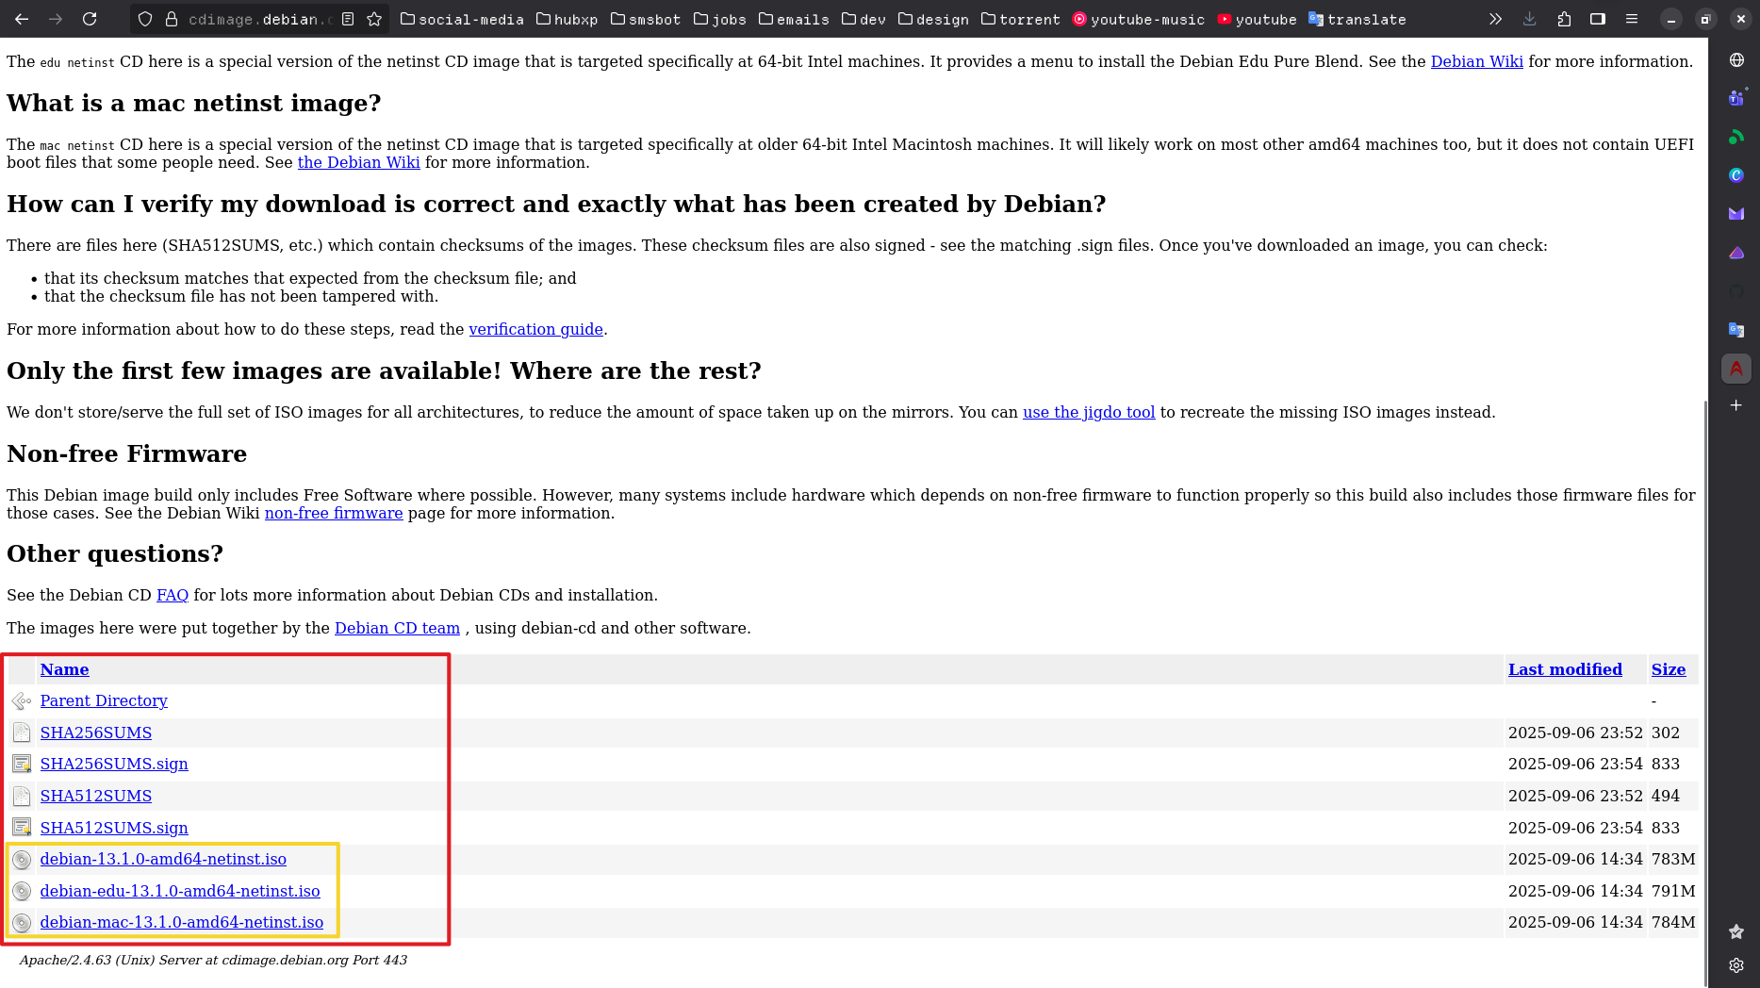Image resolution: width=1760 pixels, height=988 pixels.
Task: Open the GitHub sidebar icon
Action: coord(1736,291)
